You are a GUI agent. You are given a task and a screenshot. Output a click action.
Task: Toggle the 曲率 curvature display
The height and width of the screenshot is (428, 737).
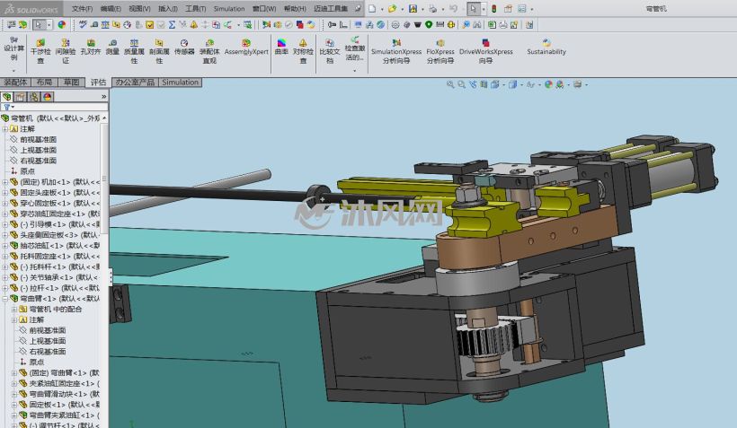point(281,47)
